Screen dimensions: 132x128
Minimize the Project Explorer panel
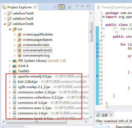(82, 6)
